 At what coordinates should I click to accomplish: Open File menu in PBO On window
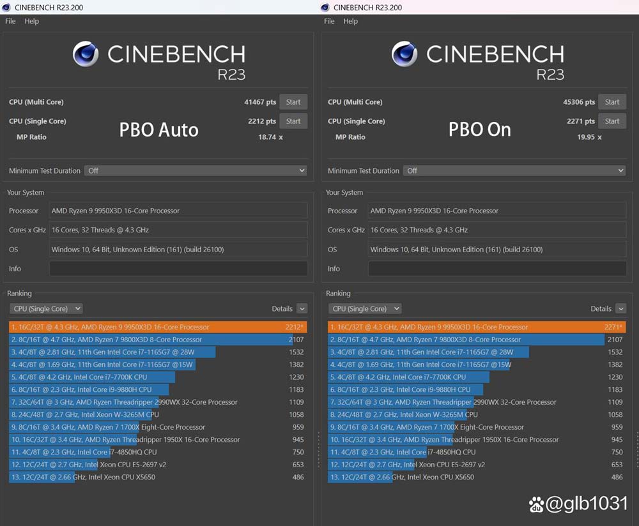pos(329,21)
